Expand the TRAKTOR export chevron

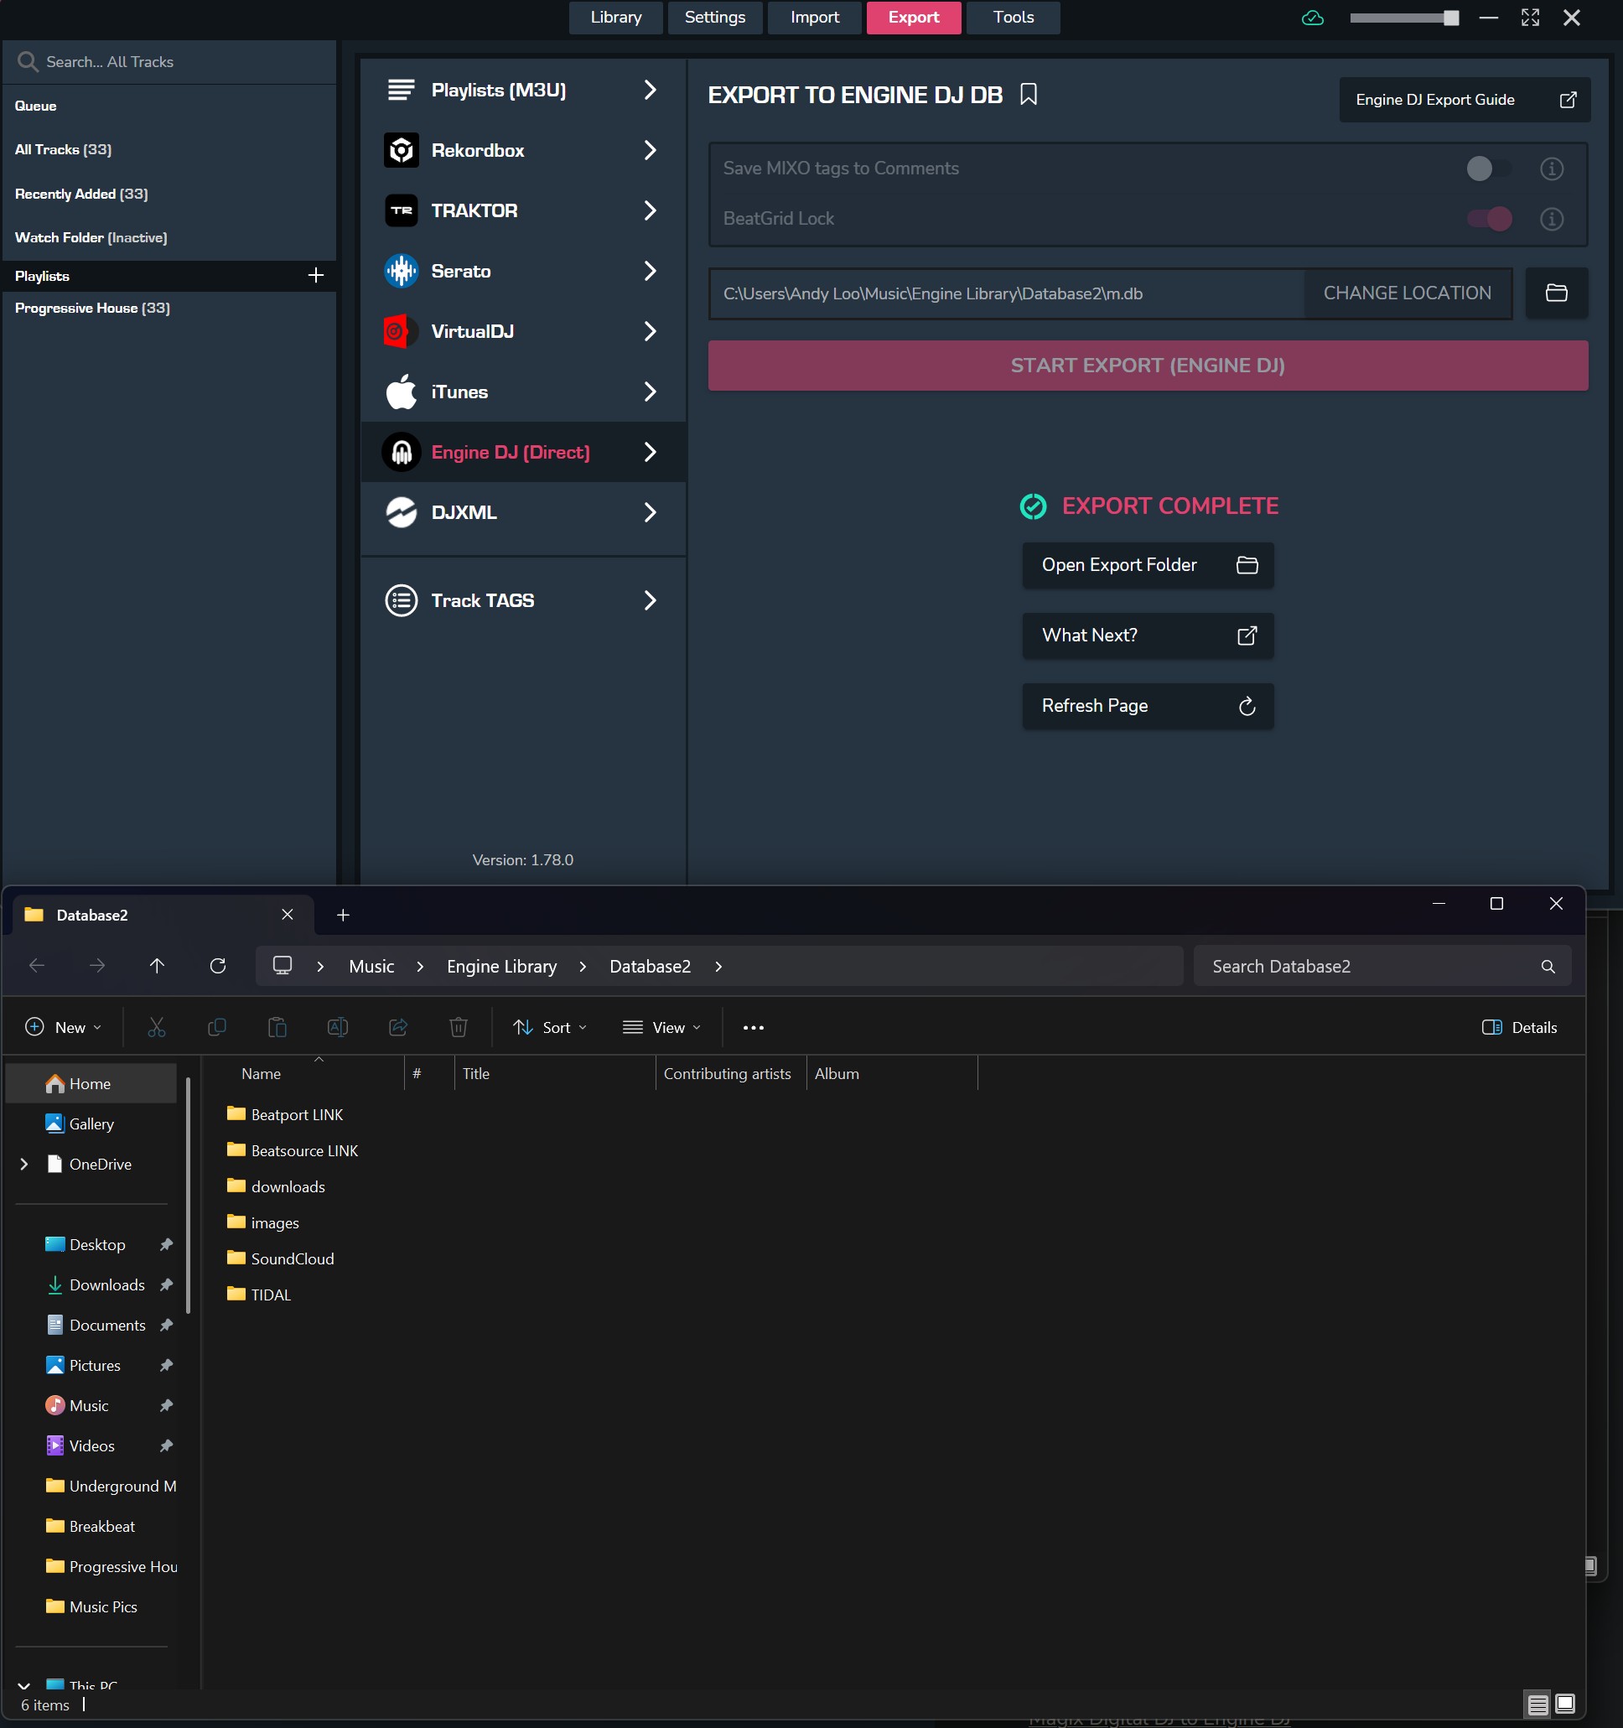(651, 210)
